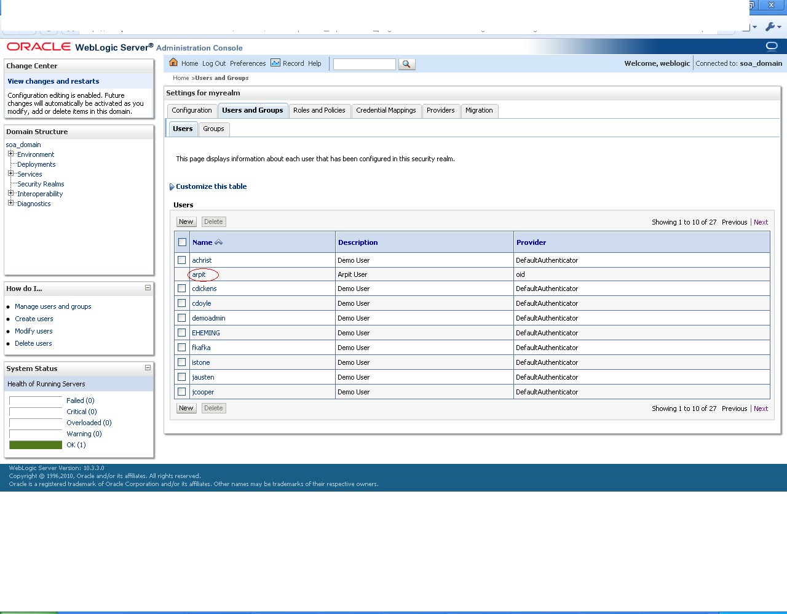Screen dimensions: 787x614
Task: Check the jausten user checkbox
Action: pyautogui.click(x=181, y=377)
